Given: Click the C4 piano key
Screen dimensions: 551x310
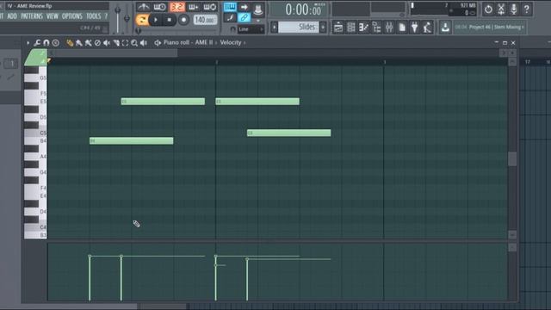Looking at the screenshot, I should 35,227.
